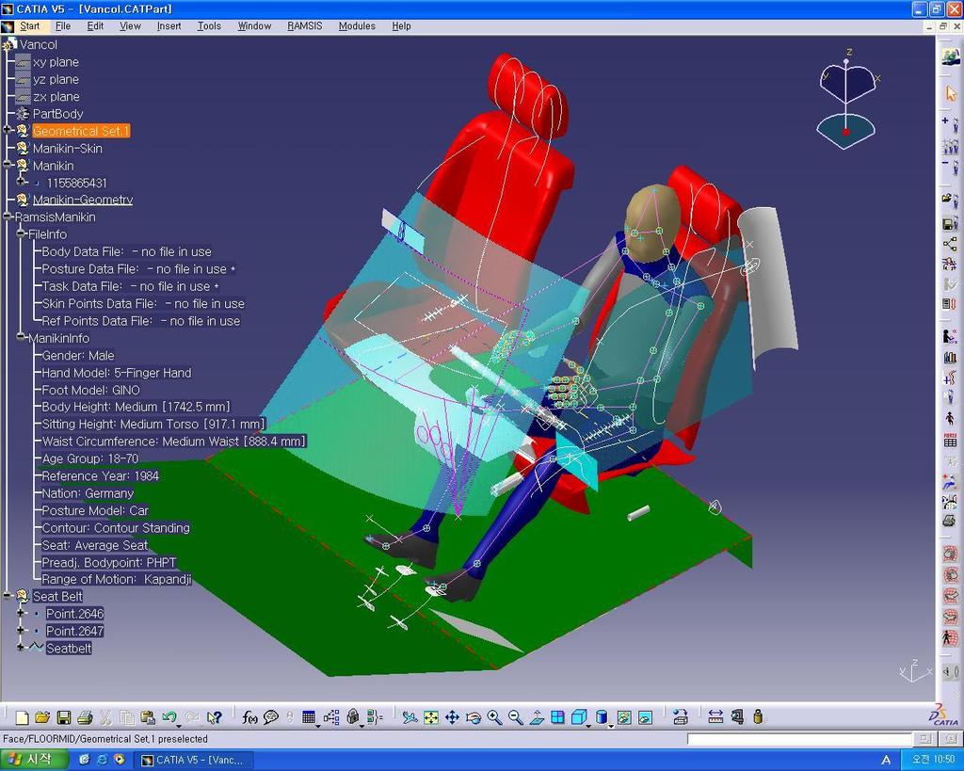Click the Cut scissors icon
964x771 pixels.
105,717
